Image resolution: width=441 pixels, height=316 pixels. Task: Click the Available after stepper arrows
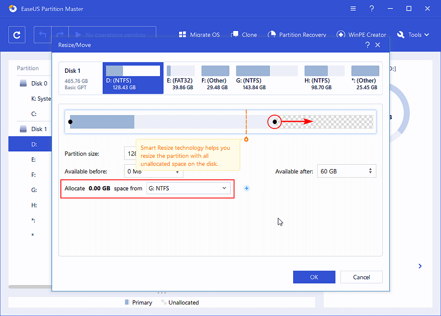(370, 171)
